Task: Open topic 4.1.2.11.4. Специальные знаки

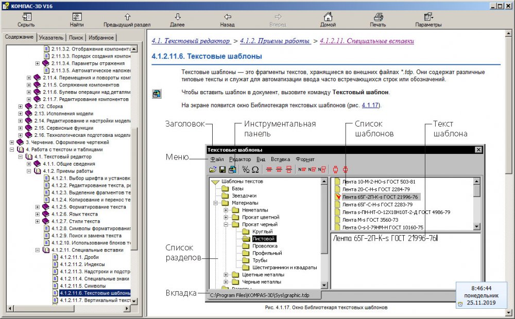Action: (x=95, y=279)
